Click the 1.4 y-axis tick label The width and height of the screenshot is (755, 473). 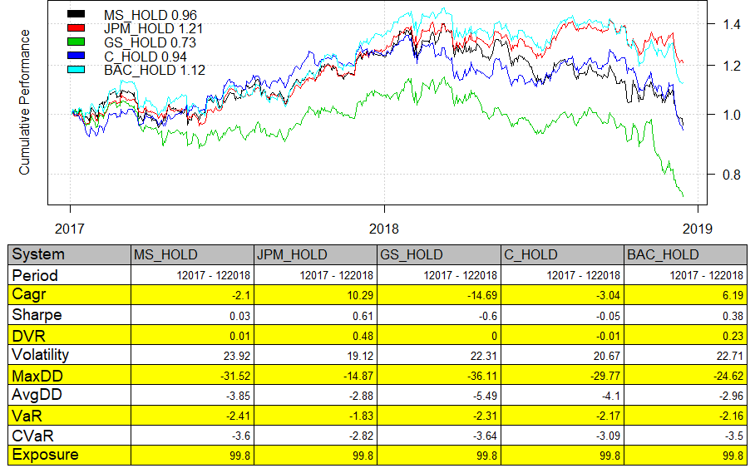click(x=732, y=24)
